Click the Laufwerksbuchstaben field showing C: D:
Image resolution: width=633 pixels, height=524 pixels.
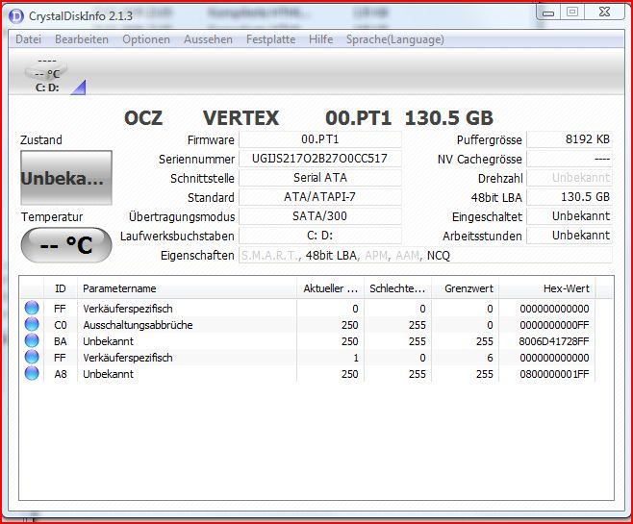point(320,236)
